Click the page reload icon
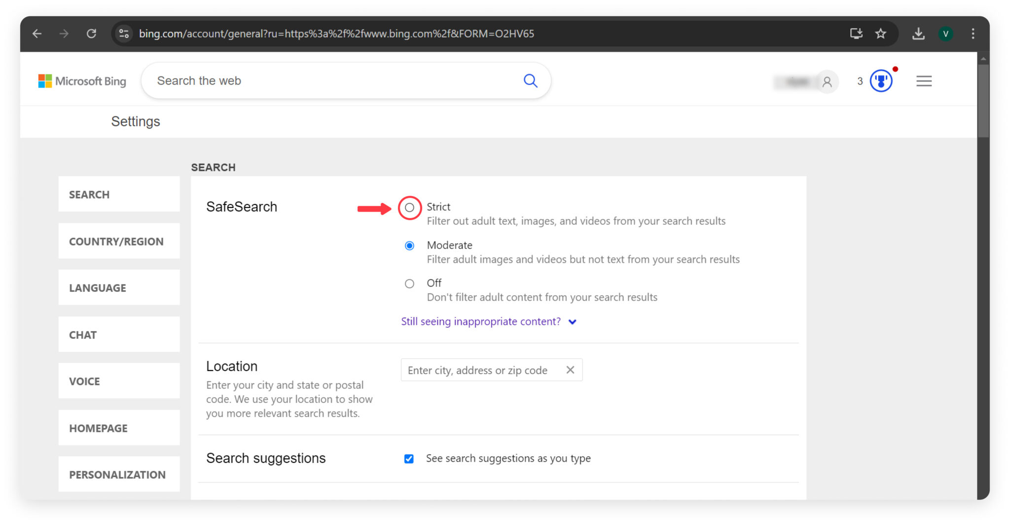This screenshot has width=1010, height=524. pyautogui.click(x=91, y=34)
